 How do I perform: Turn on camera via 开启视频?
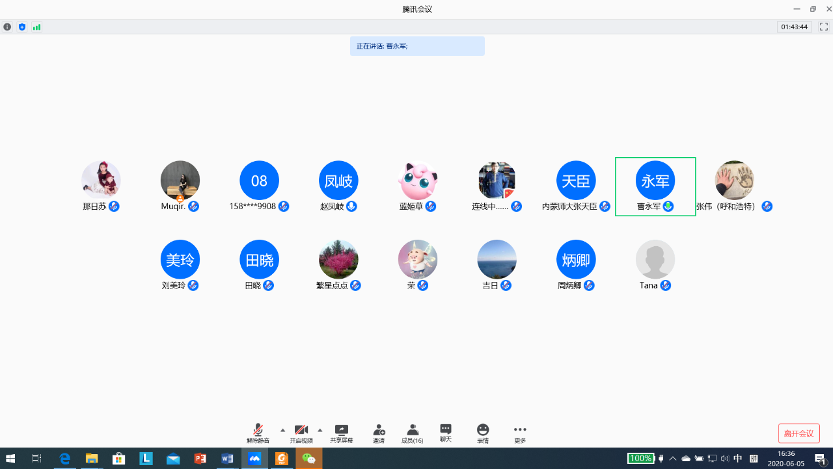click(301, 433)
